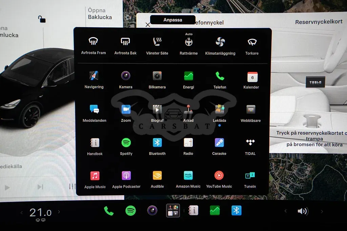Viewport: 347px width, 231px height.
Task: Launch the Arkad arcade app
Action: [x=188, y=113]
